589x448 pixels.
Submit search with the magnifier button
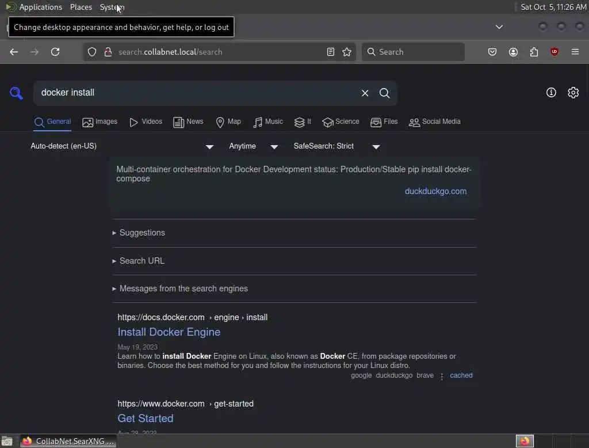coord(385,93)
